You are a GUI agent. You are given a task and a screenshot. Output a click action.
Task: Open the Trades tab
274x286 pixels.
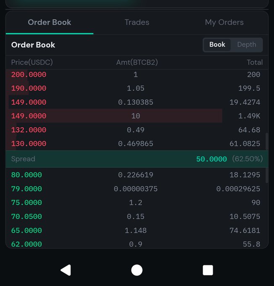(137, 22)
